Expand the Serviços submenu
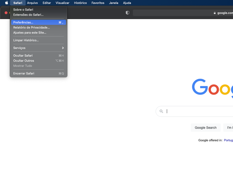The width and height of the screenshot is (233, 174). [x=38, y=48]
